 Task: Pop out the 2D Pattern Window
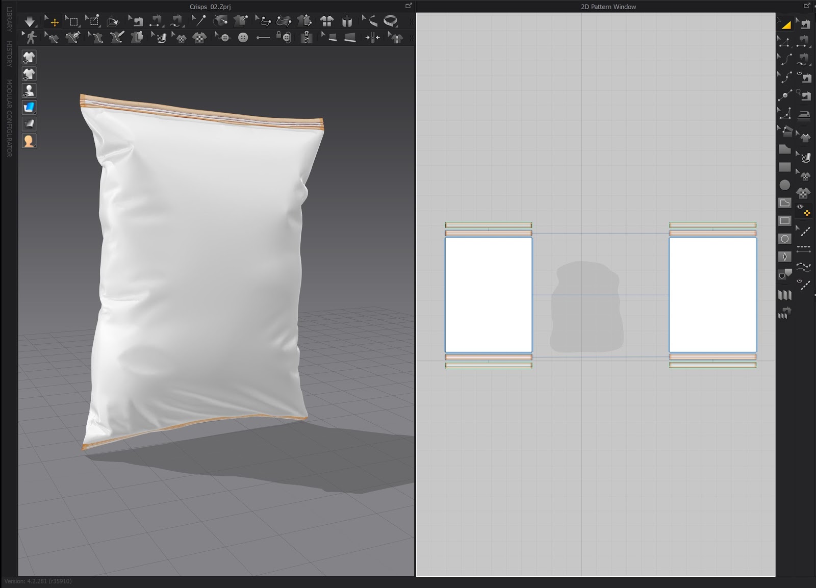[x=807, y=6]
